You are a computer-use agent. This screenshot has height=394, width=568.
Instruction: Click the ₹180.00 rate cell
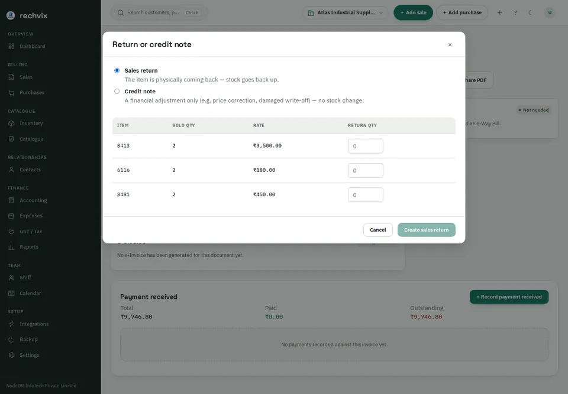pos(264,170)
